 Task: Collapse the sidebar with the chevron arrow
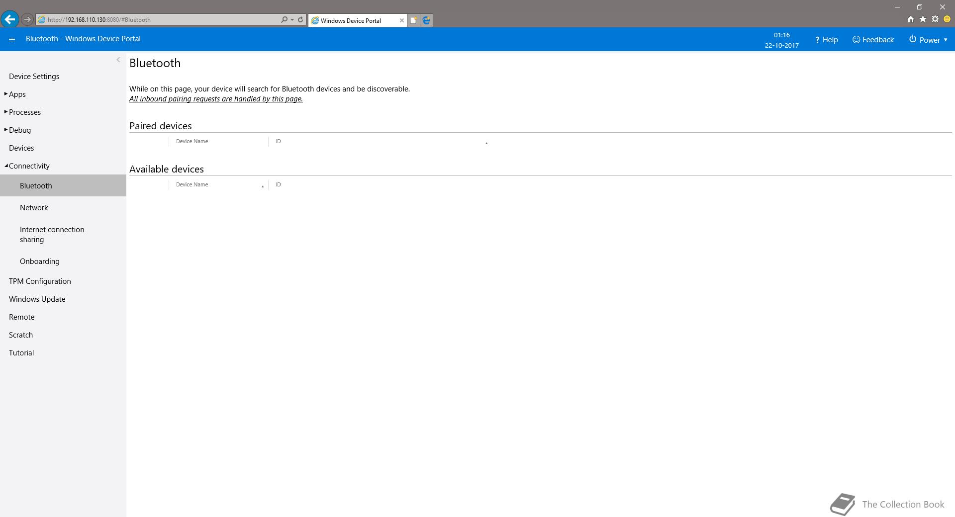[118, 60]
